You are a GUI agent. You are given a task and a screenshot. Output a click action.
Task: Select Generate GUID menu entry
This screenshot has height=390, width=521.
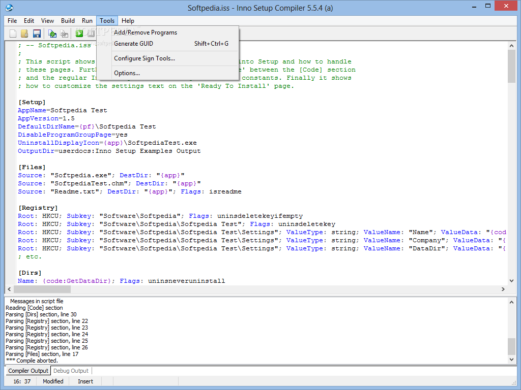[x=168, y=44]
